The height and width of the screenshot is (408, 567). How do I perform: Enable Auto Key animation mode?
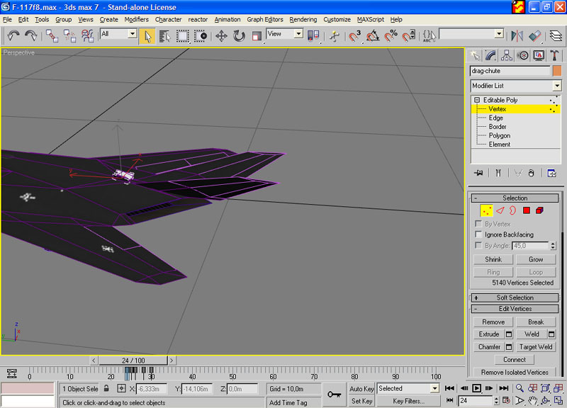[x=361, y=389]
